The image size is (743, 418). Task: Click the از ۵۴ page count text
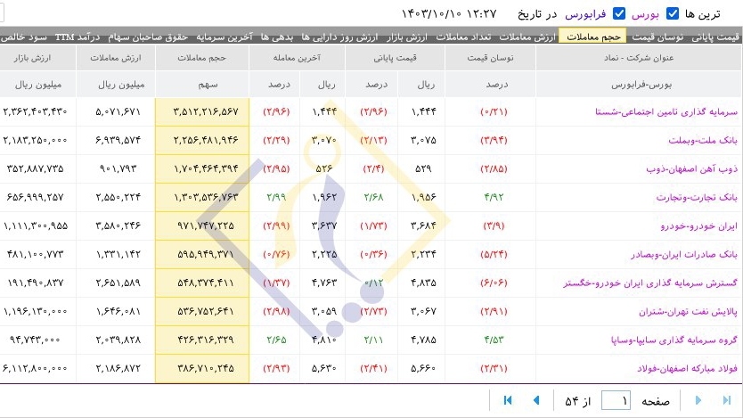[x=577, y=401]
